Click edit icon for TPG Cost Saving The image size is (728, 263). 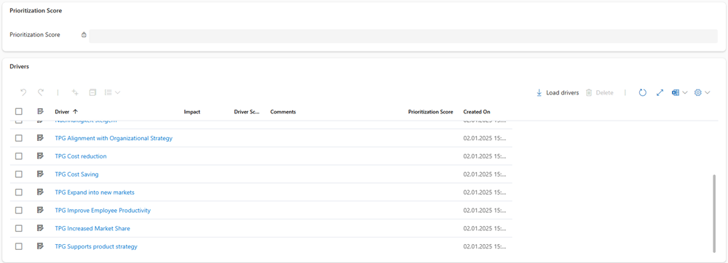tap(40, 174)
